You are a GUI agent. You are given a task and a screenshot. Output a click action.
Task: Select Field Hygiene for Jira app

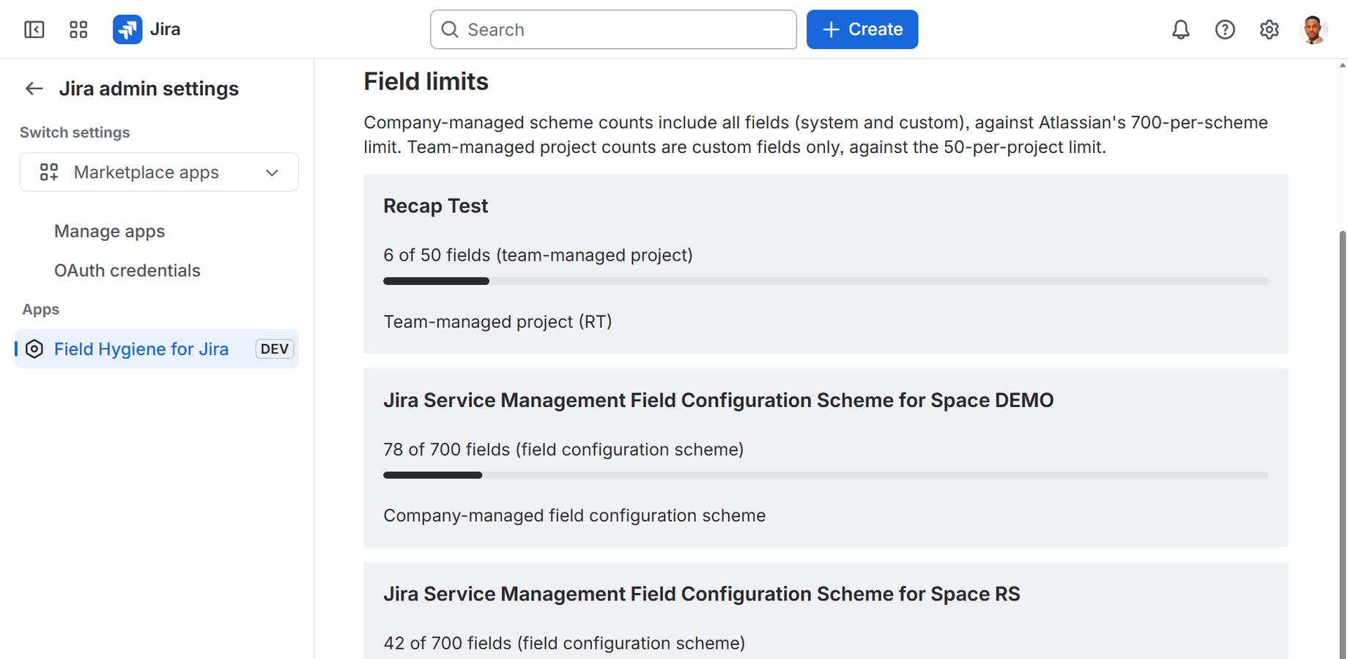tap(157, 349)
